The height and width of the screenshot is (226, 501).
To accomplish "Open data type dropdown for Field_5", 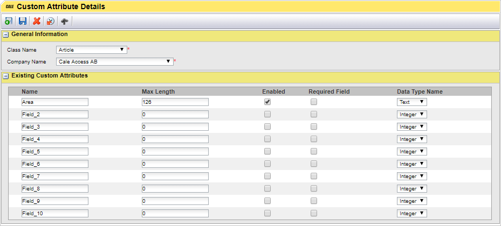I will (x=412, y=152).
